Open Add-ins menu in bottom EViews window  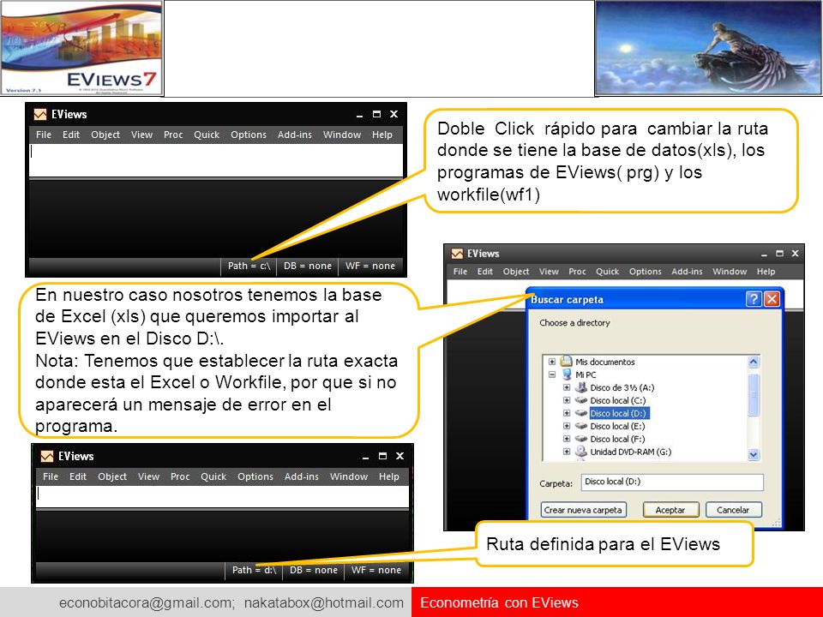[x=302, y=477]
